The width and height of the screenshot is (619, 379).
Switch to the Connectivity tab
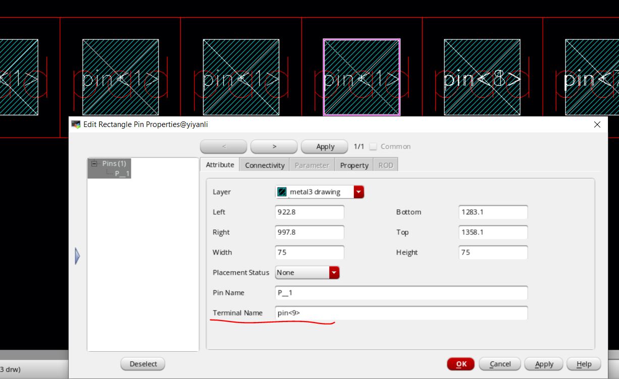(265, 165)
